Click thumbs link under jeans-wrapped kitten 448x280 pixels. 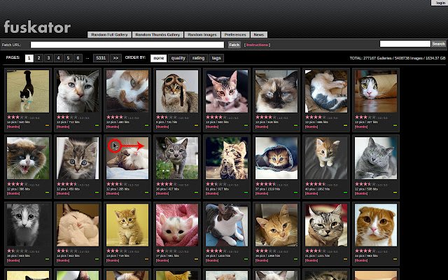[x=262, y=194]
